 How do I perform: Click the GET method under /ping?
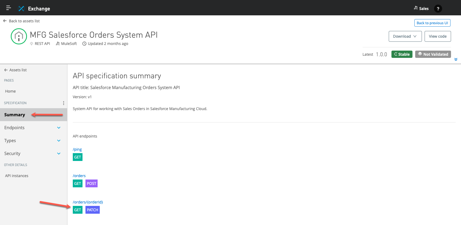click(x=78, y=157)
